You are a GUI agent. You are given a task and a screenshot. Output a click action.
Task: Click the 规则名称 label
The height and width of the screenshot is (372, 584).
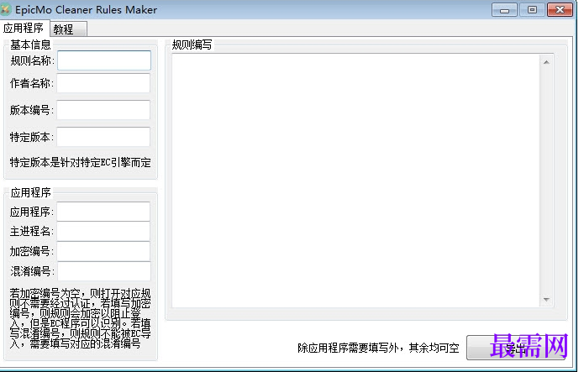33,60
